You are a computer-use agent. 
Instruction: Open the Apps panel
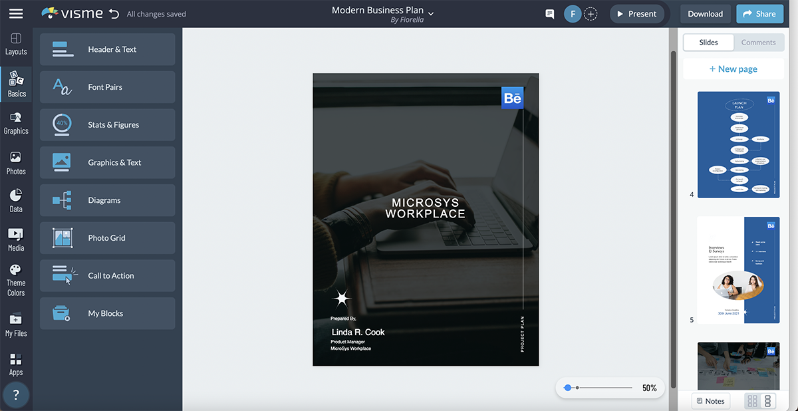point(15,364)
